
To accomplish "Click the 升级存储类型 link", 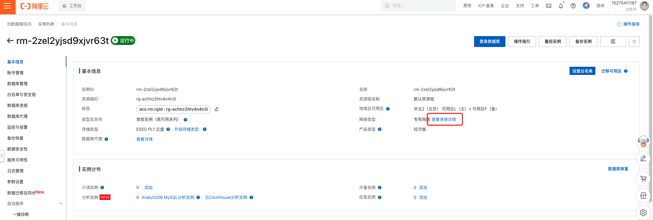I will coord(186,129).
